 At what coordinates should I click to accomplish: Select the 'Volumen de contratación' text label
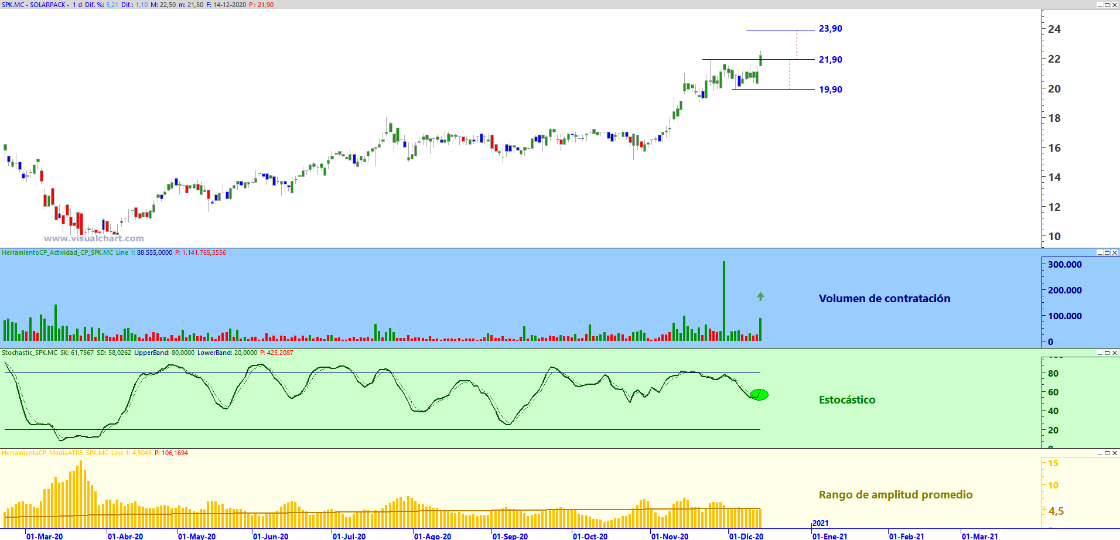pos(885,299)
